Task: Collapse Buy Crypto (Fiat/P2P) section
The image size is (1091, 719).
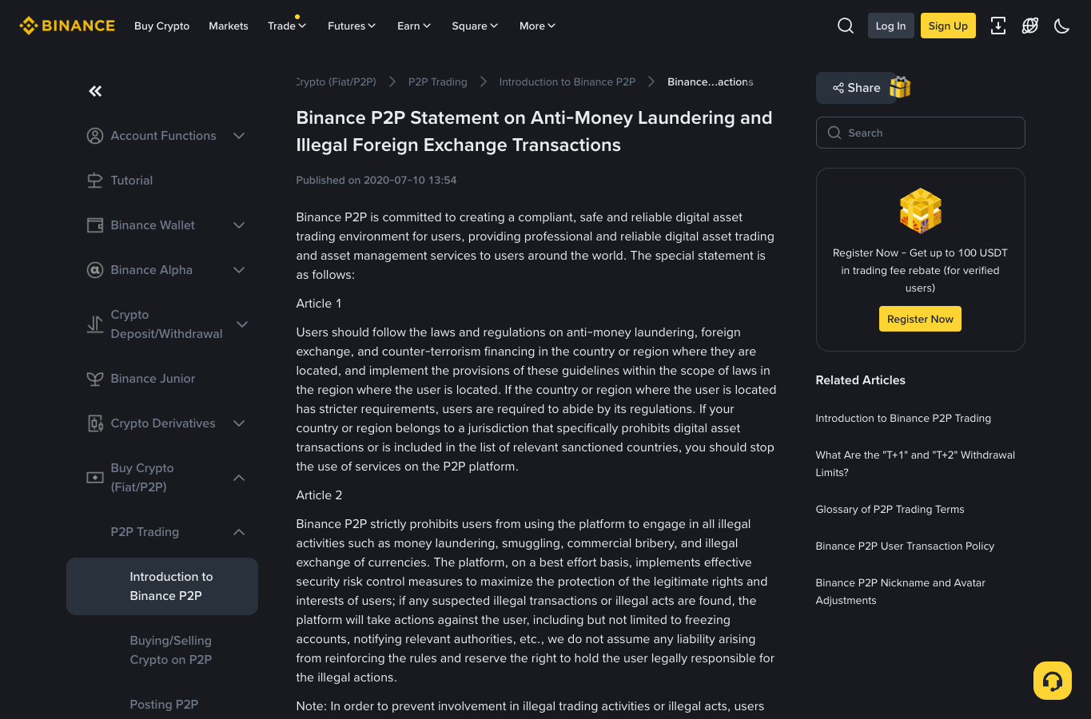Action: pos(239,478)
